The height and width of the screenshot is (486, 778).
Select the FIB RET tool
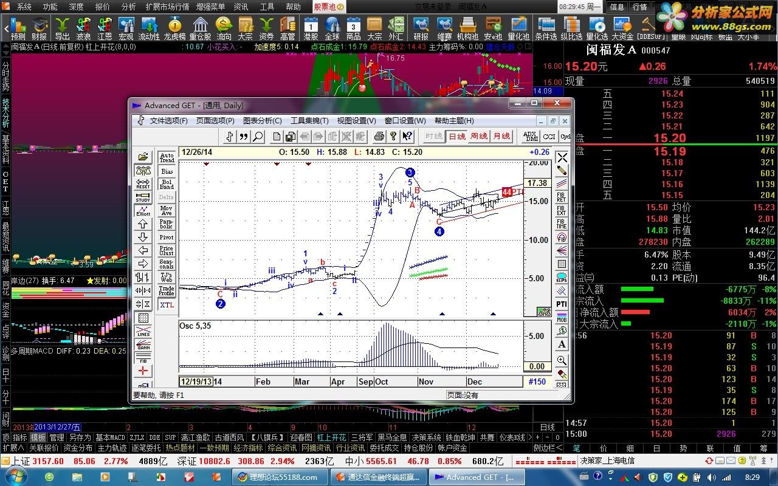point(562,197)
